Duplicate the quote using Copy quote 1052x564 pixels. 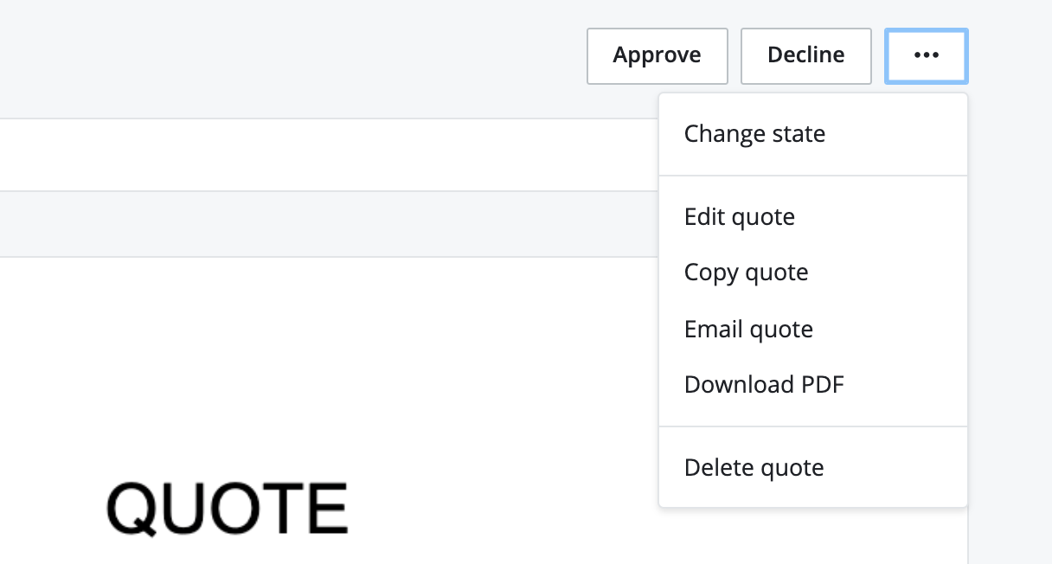[x=746, y=272]
